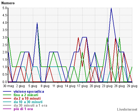Image resolution: width=139 pixels, height=112 pixels.
Task: Click the 0.0 y-axis value
Action: coord(5,82)
